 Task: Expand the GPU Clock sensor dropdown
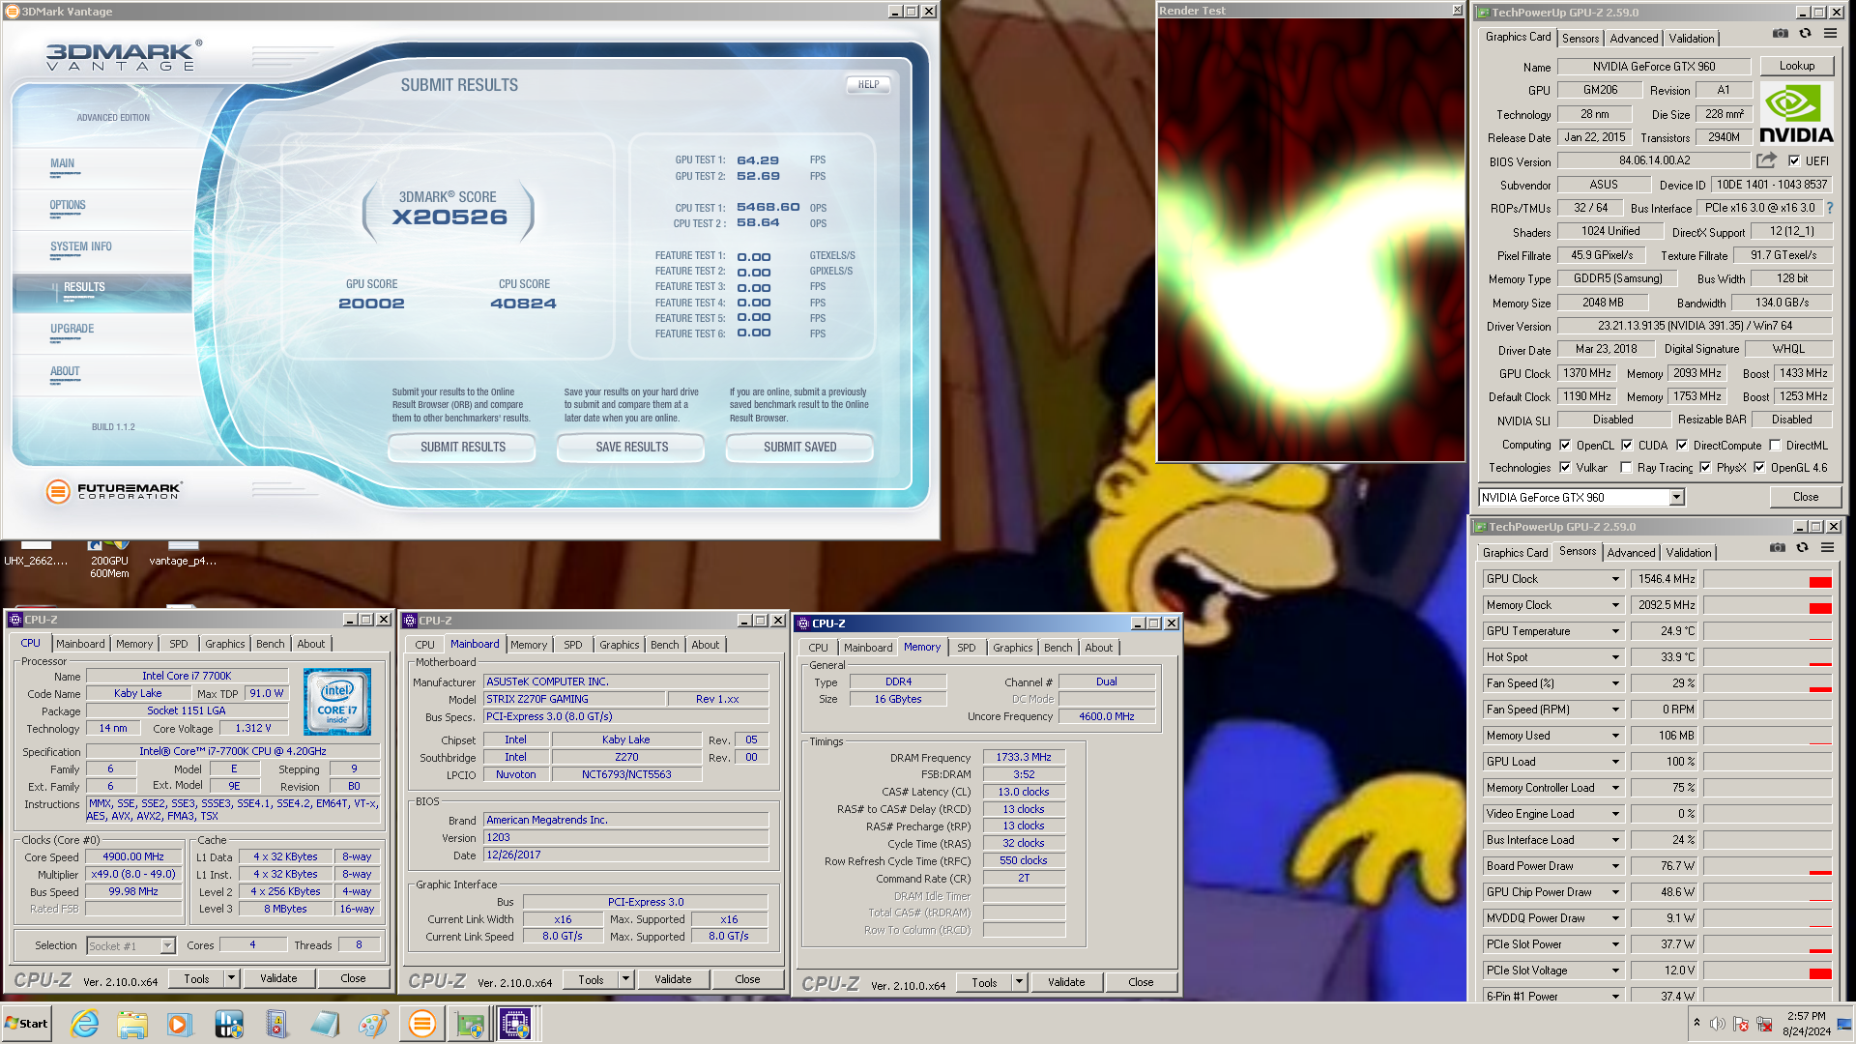[1614, 579]
